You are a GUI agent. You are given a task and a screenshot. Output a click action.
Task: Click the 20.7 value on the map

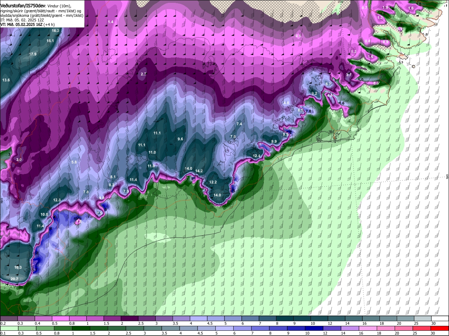pyautogui.click(x=14, y=279)
